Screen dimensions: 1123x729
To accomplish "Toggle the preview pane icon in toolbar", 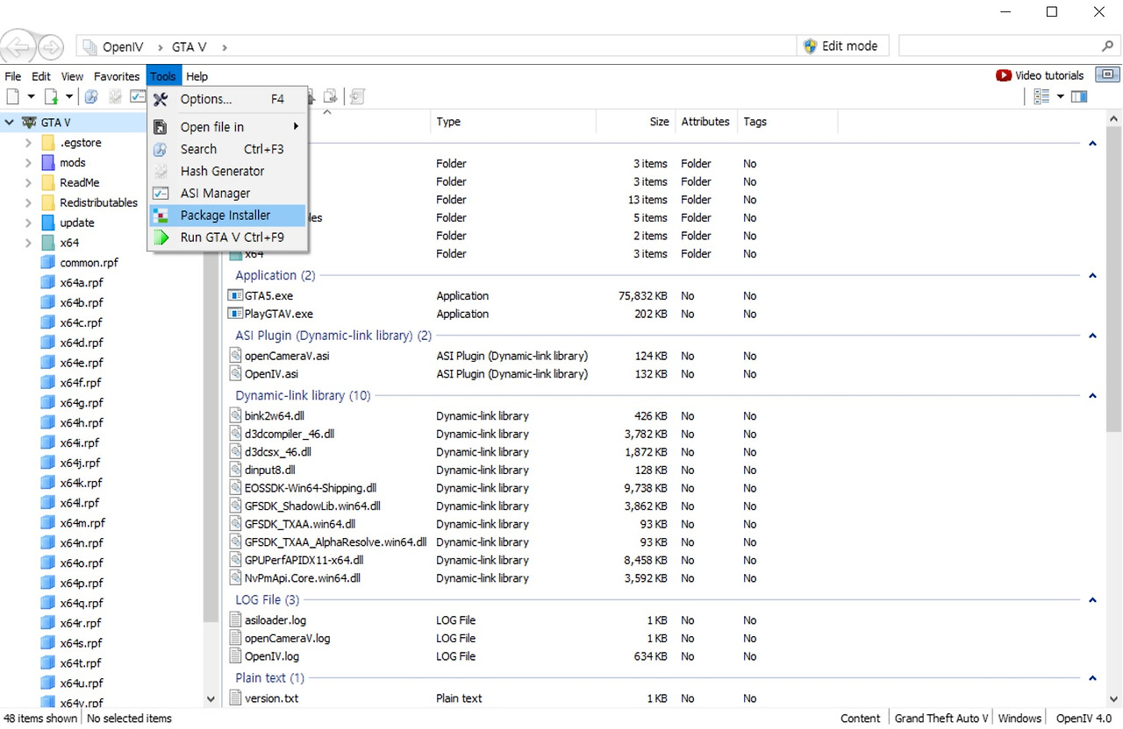I will coord(1079,96).
